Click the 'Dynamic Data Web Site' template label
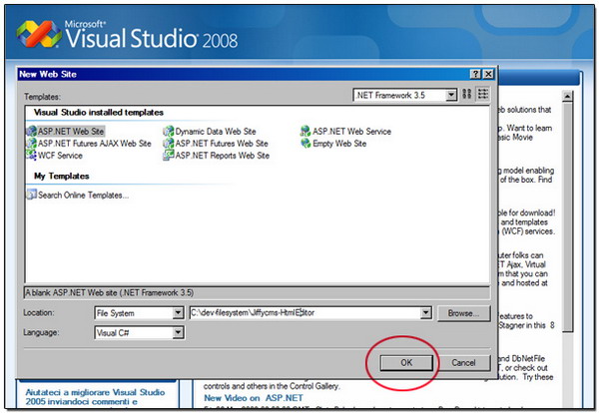Image resolution: width=599 pixels, height=413 pixels. 216,132
